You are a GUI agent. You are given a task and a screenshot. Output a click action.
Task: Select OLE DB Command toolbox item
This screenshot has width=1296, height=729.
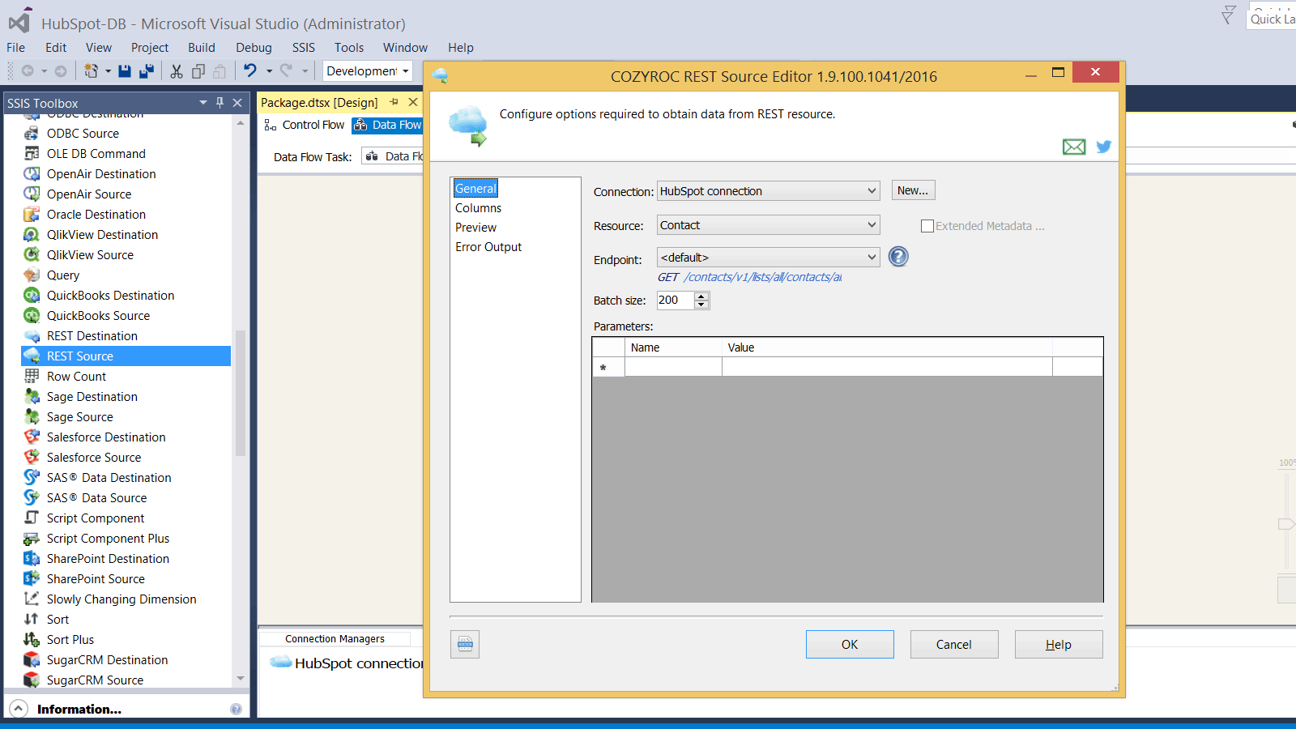click(96, 153)
